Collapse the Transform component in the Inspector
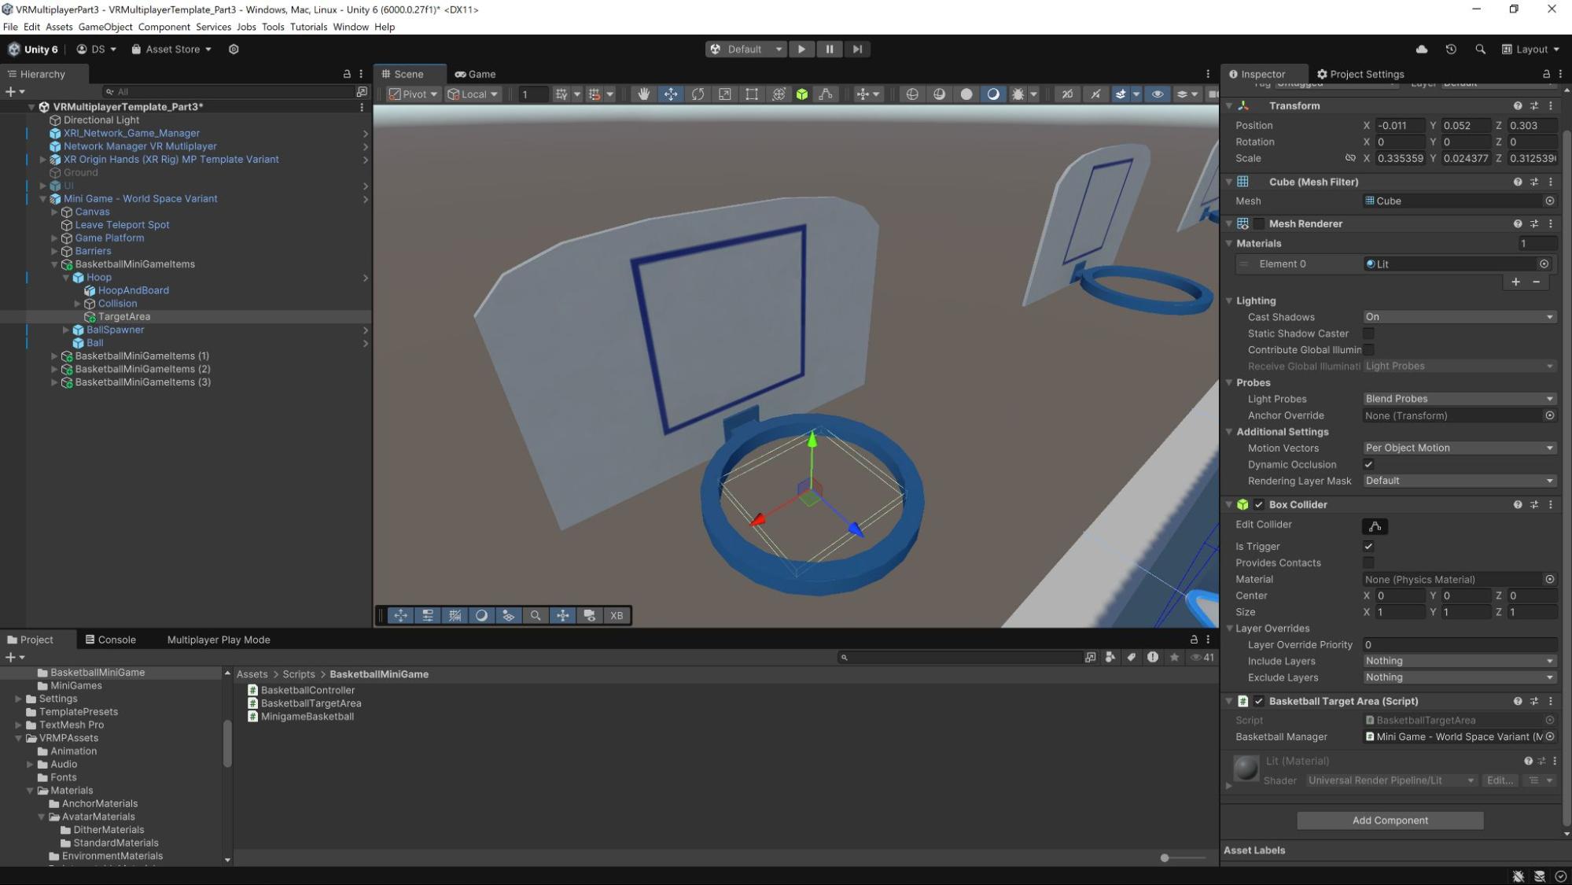 point(1229,105)
